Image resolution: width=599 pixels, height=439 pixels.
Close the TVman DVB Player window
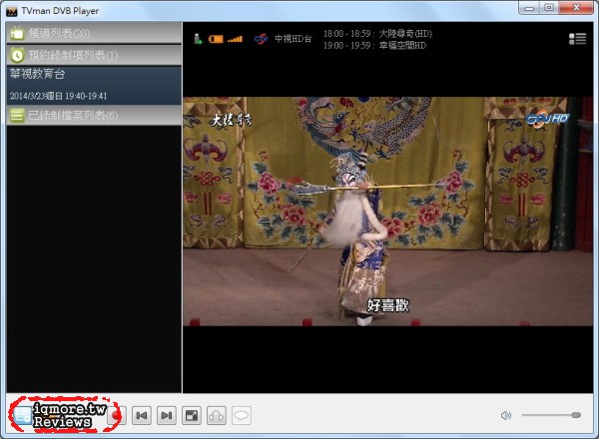(576, 8)
